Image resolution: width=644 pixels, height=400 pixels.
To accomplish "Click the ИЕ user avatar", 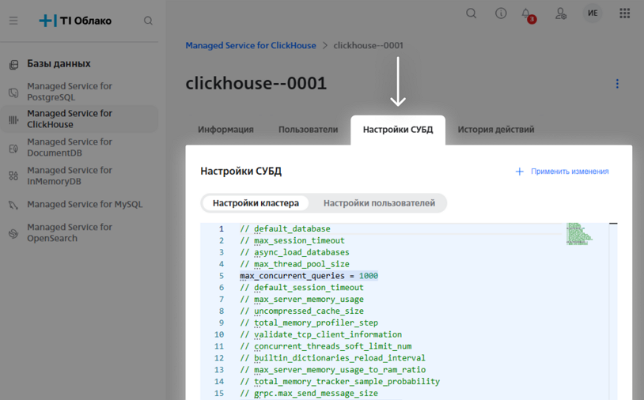I will pos(593,13).
